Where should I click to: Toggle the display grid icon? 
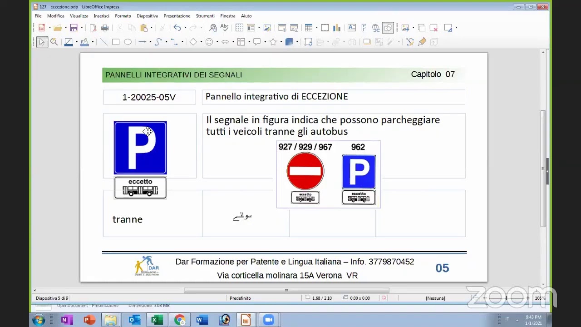[239, 28]
